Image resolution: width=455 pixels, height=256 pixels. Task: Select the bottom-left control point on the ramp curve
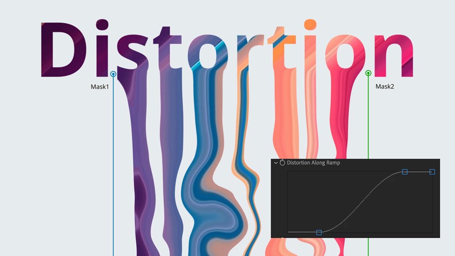click(319, 232)
